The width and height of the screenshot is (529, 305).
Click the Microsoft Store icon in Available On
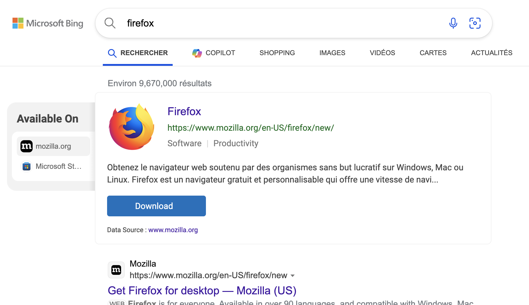(x=27, y=166)
